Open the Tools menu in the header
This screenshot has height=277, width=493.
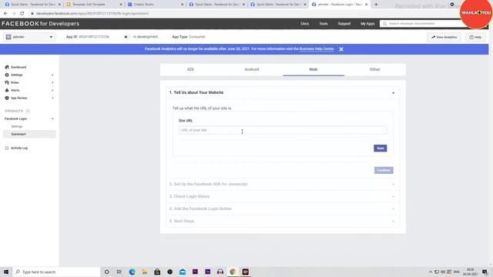(324, 24)
